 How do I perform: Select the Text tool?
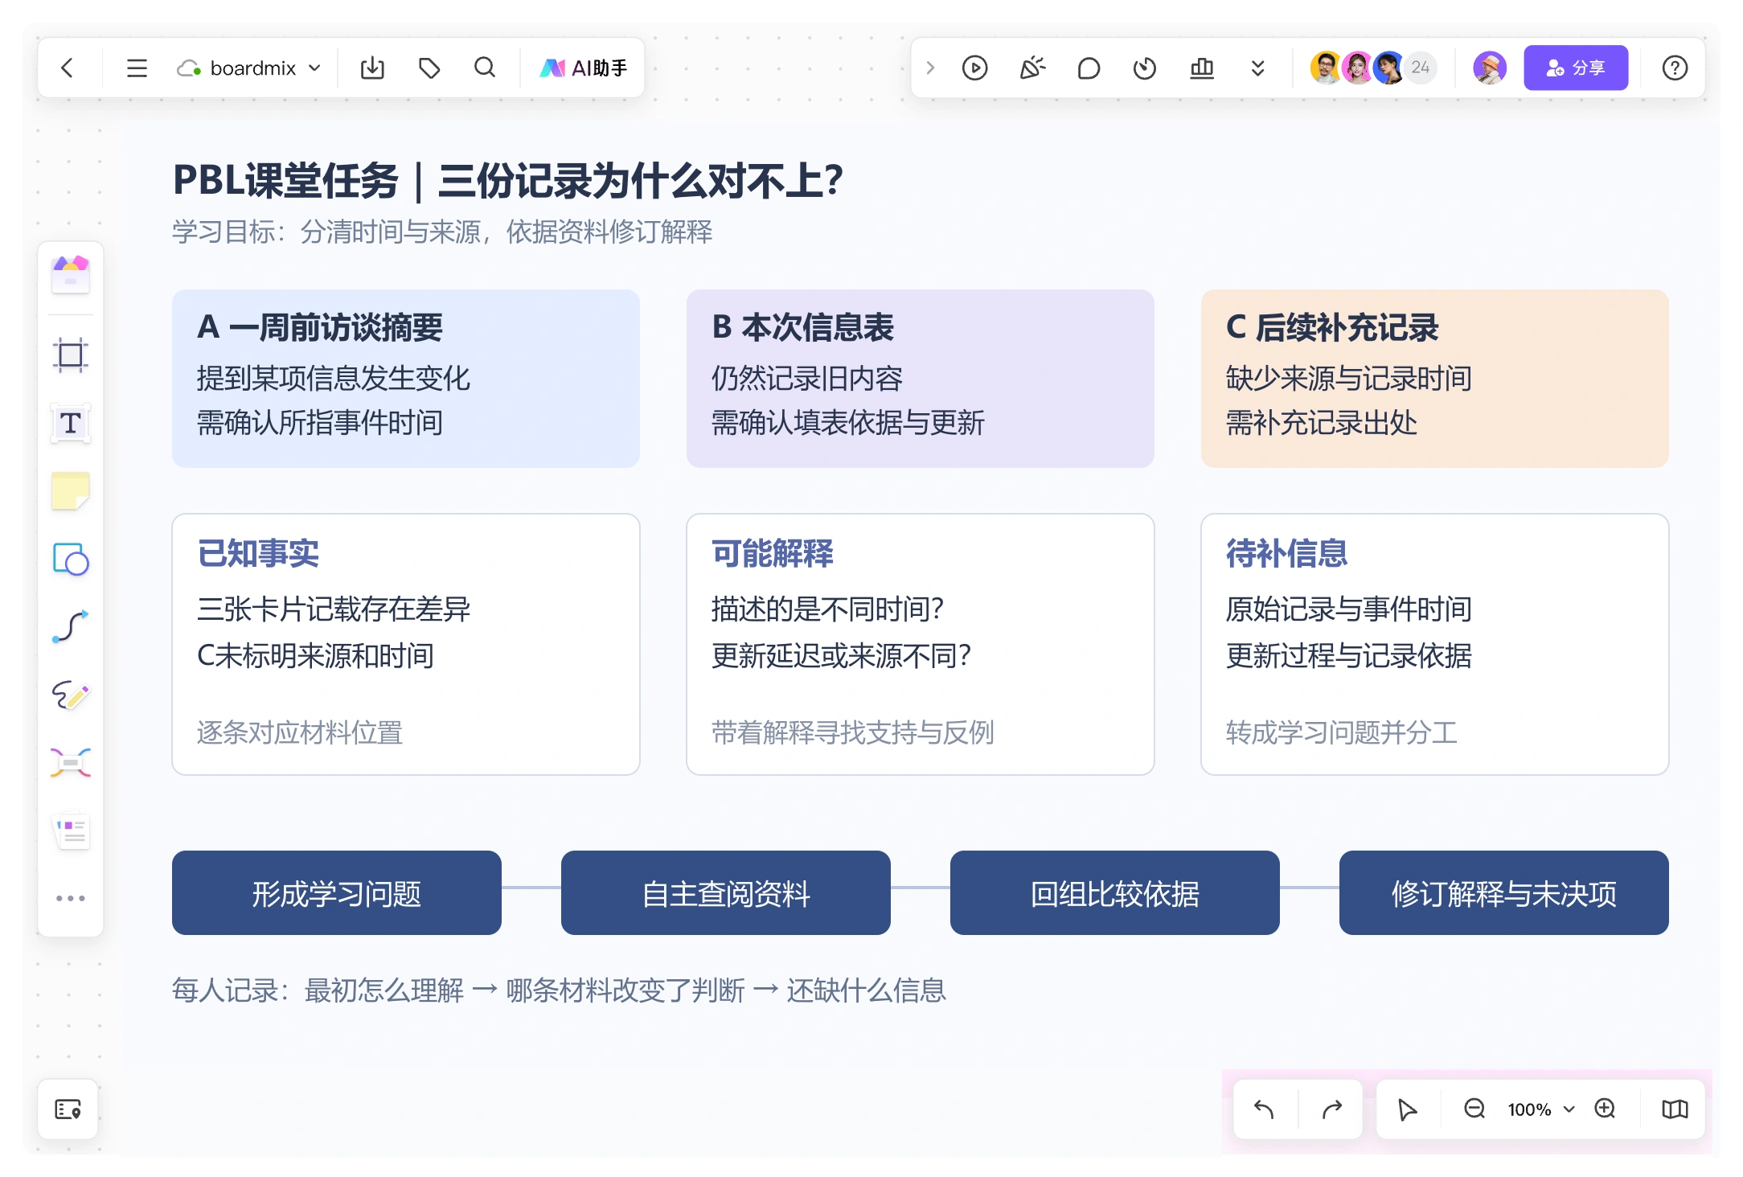point(71,423)
